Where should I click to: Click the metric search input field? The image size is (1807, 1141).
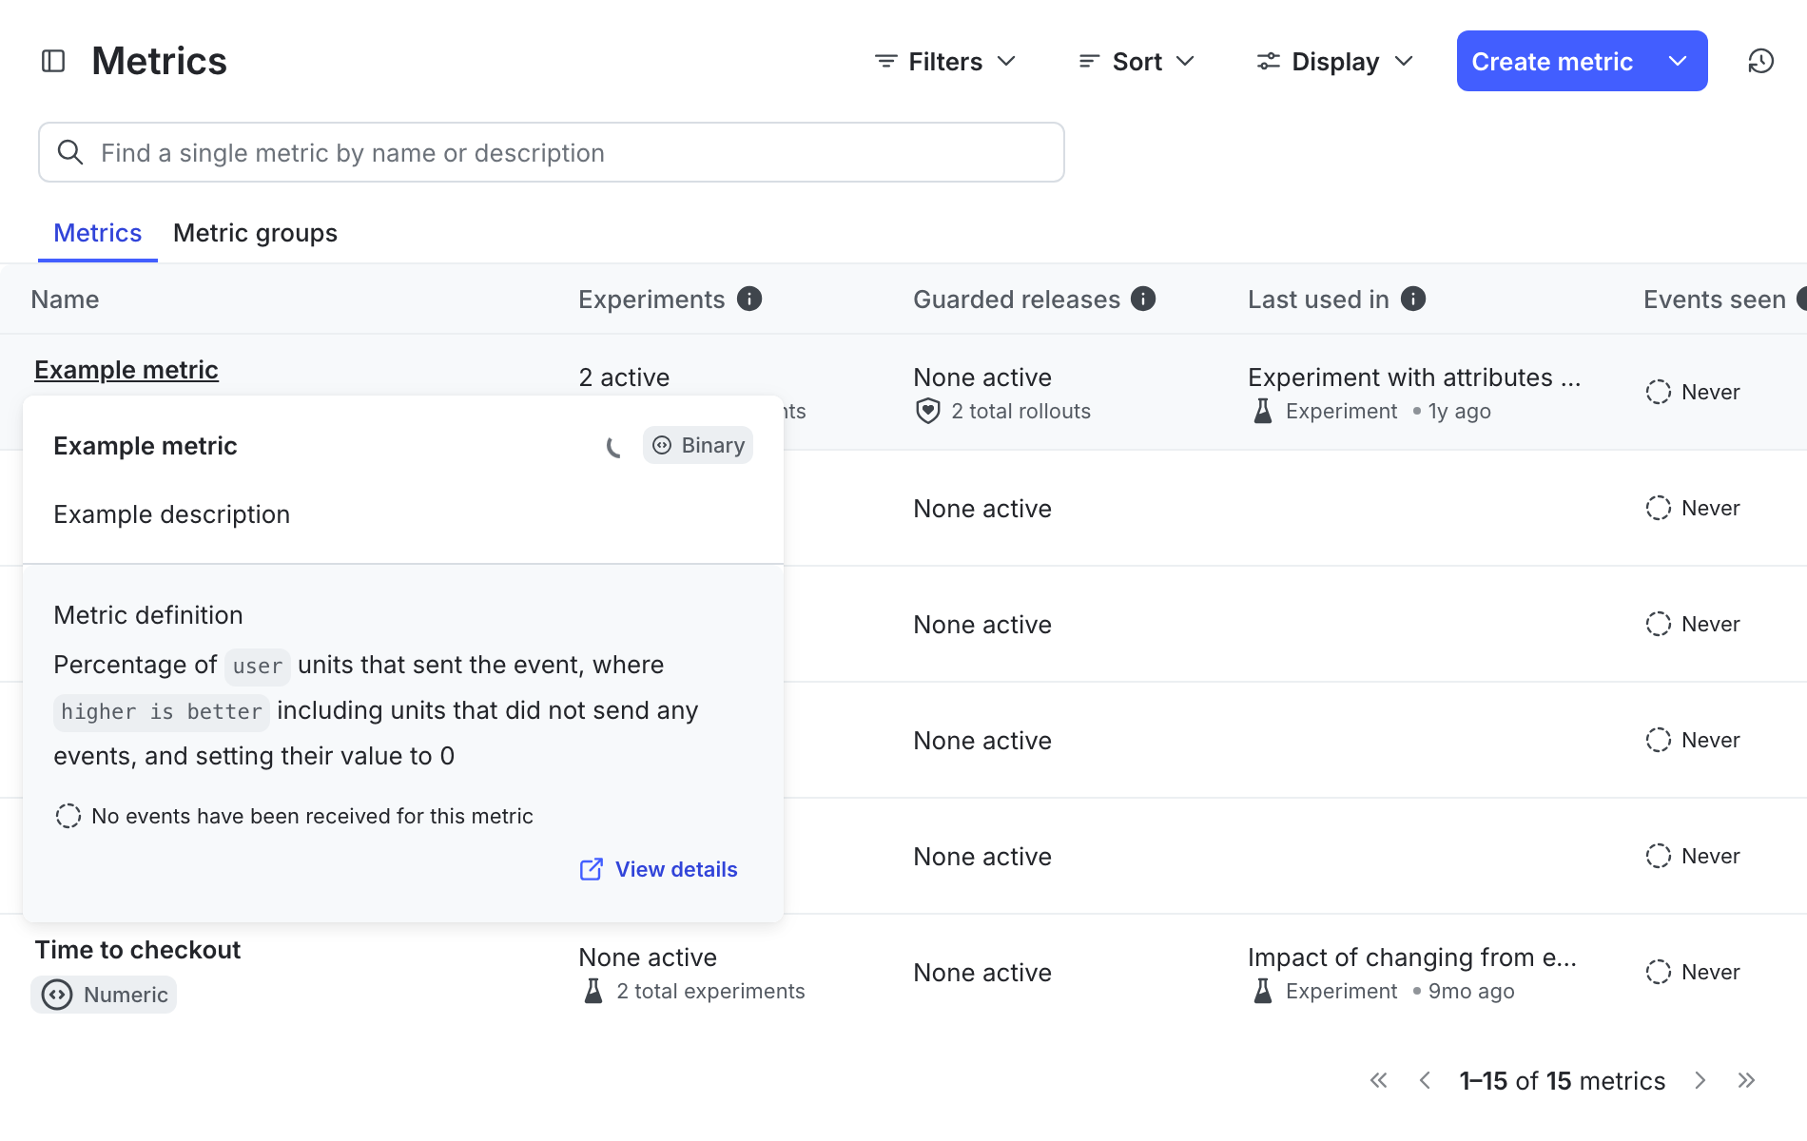pos(552,153)
